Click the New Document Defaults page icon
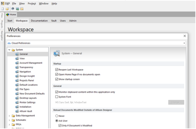The width and height of the screenshot is (196, 129). (17, 94)
